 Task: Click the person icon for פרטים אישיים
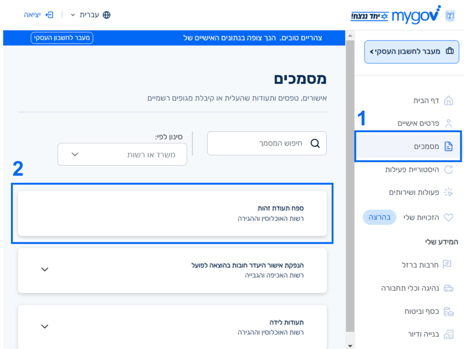coord(448,123)
